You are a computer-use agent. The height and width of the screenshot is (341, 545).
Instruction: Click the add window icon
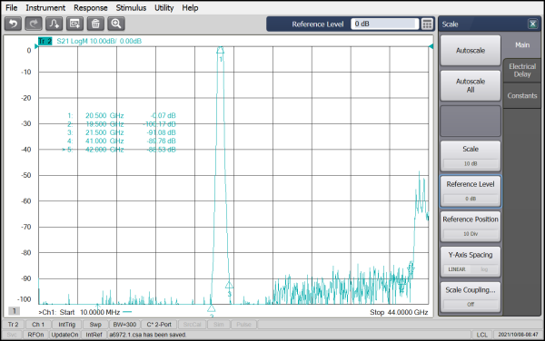tap(74, 24)
